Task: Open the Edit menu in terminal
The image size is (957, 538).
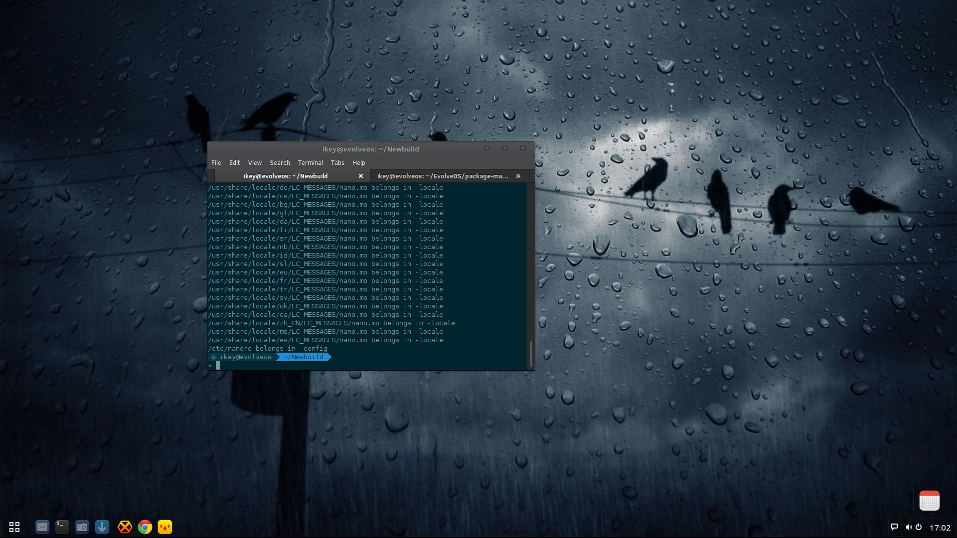Action: [234, 163]
